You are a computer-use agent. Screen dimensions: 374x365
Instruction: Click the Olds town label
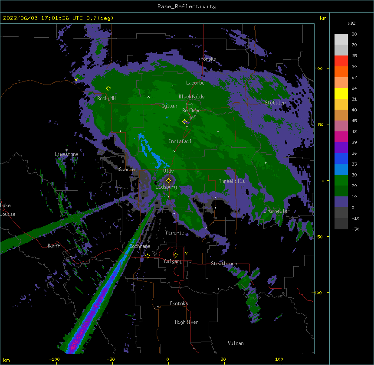coord(168,171)
